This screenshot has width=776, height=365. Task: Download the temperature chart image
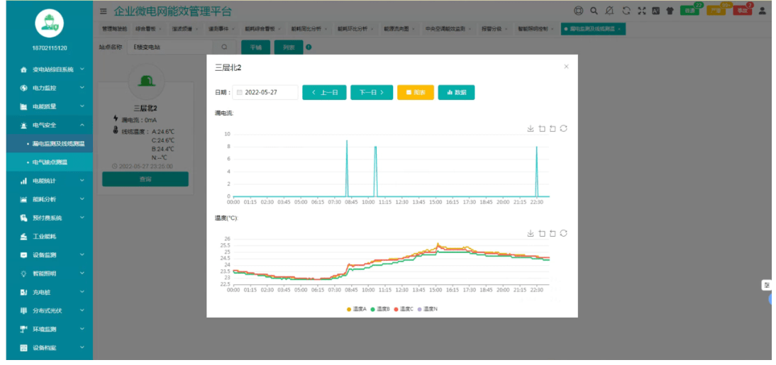point(531,233)
